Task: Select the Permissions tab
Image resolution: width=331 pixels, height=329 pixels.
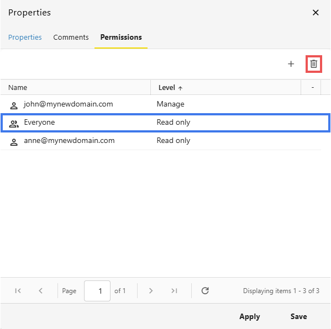Action: coord(121,37)
